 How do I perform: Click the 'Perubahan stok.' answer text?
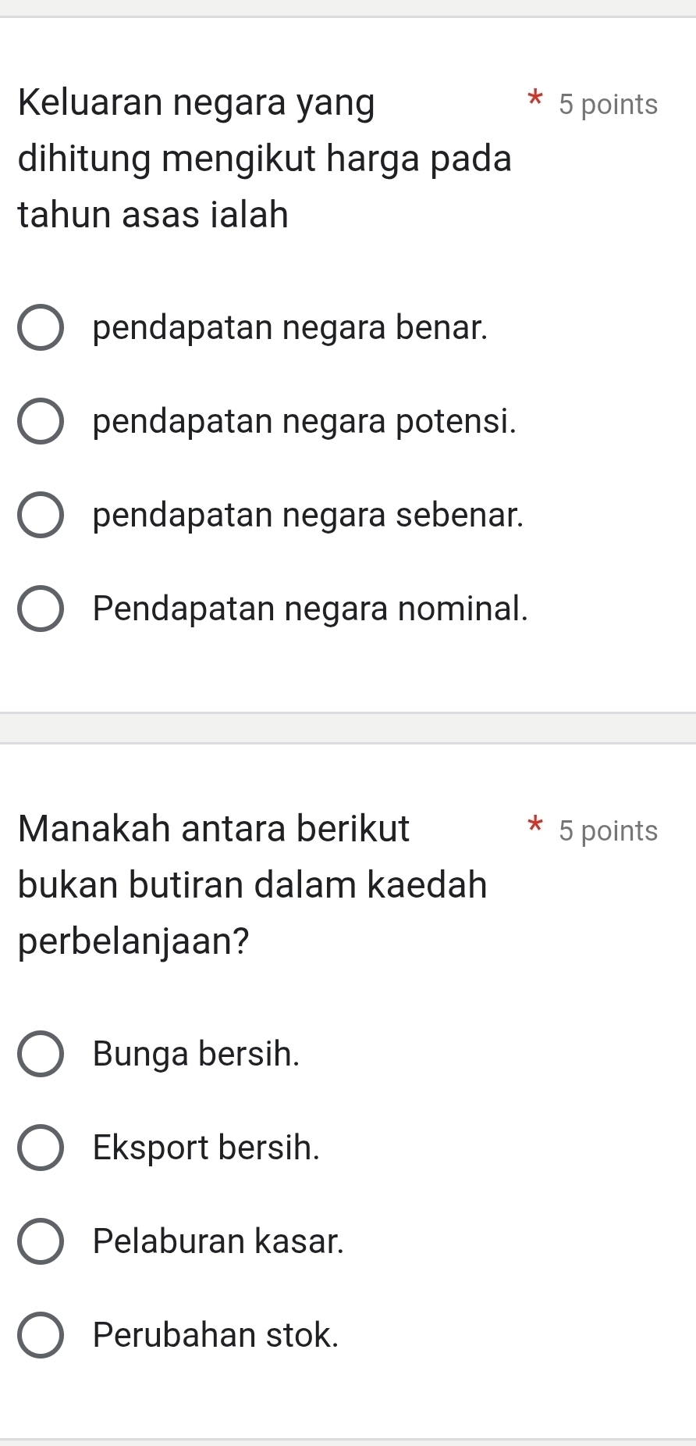pyautogui.click(x=216, y=1335)
